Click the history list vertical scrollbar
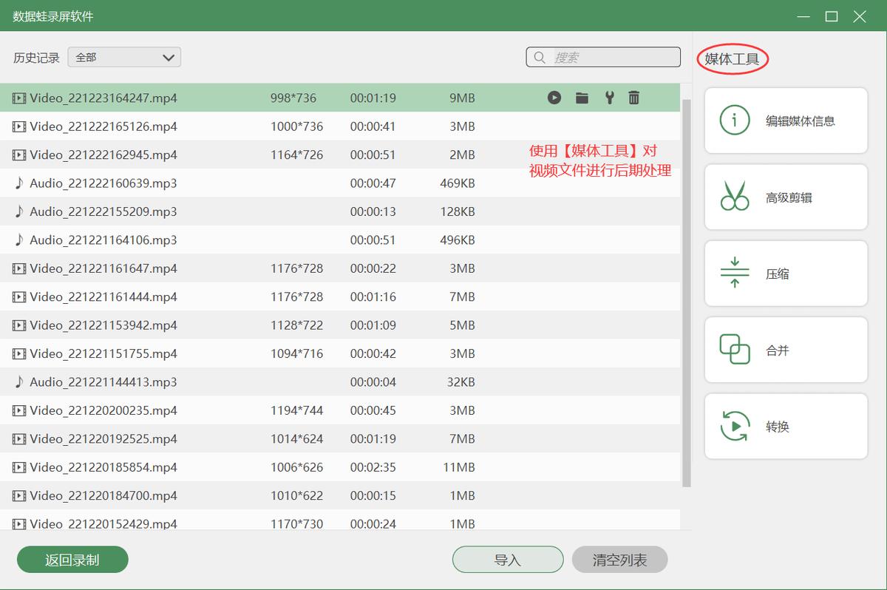 (686, 296)
